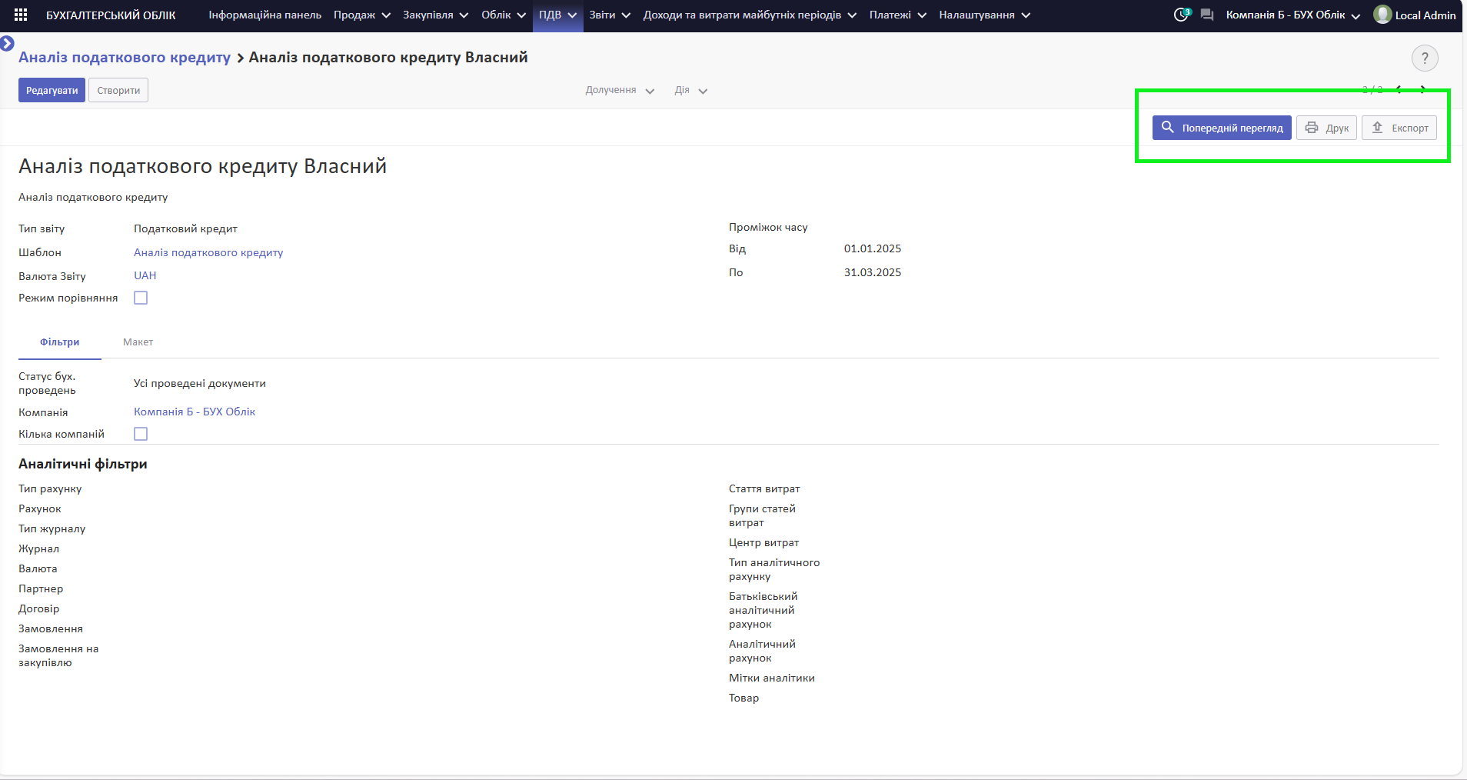Click Усі проведені документи status value
The image size is (1467, 780).
(200, 383)
